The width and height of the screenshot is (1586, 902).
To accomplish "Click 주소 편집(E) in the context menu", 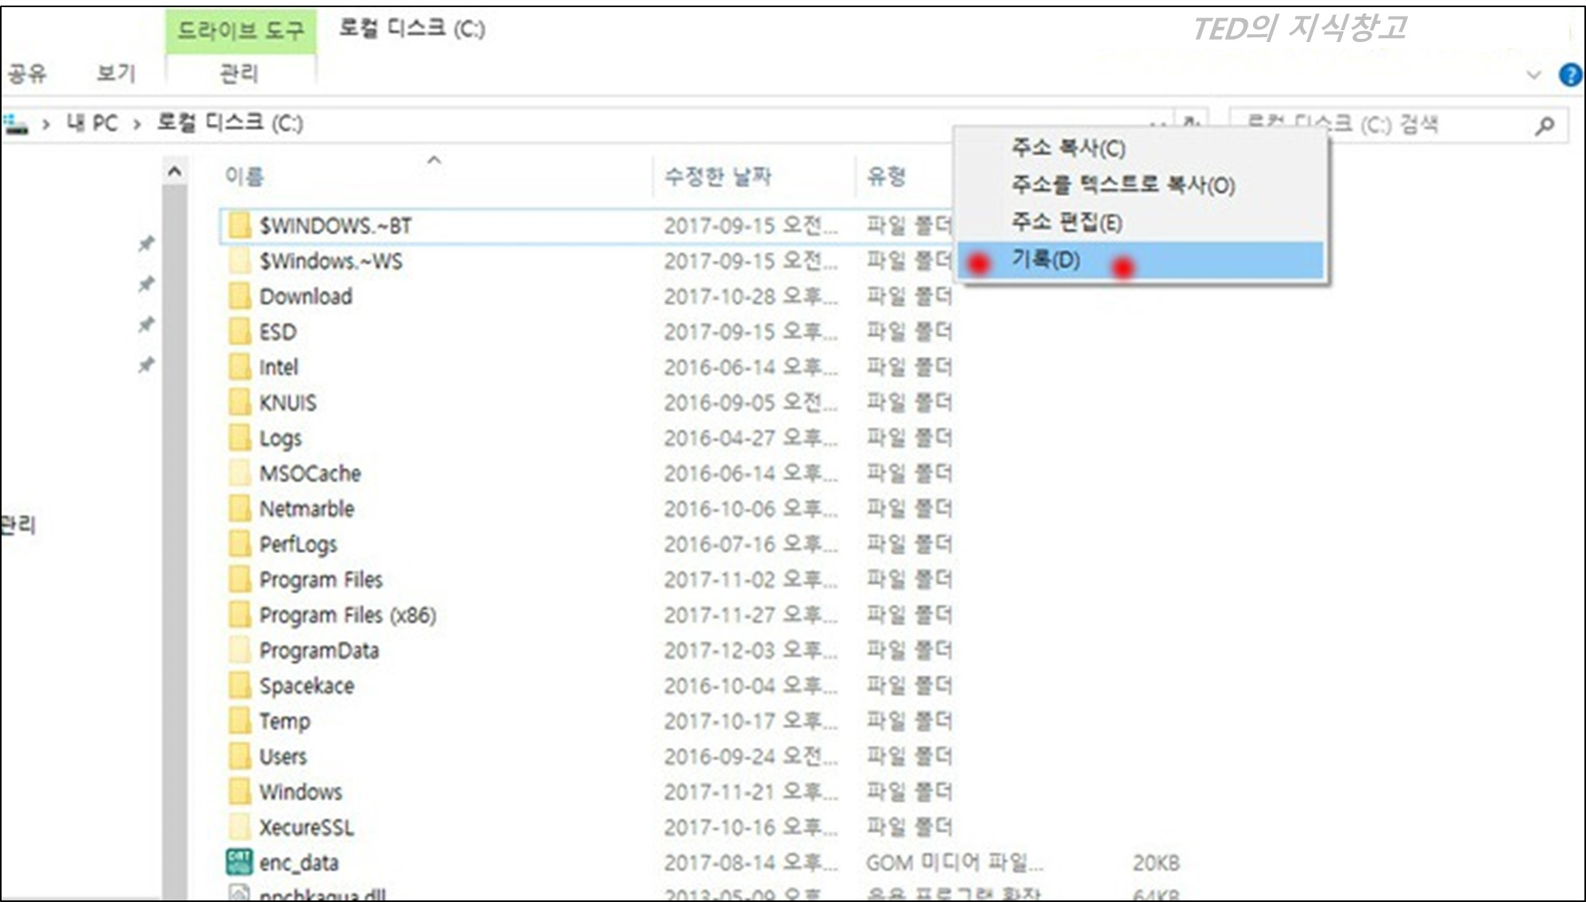I will click(x=1066, y=222).
